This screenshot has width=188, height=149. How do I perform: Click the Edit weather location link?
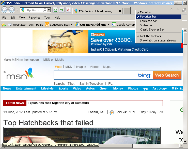160,112
